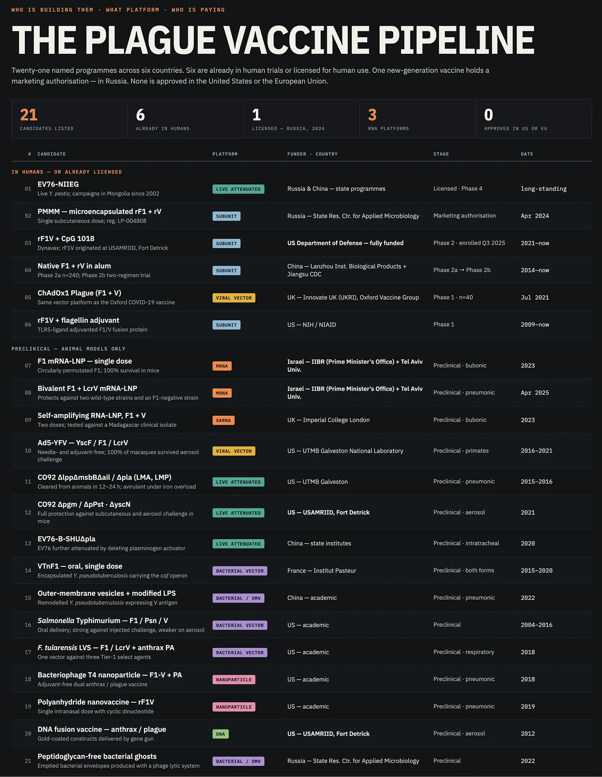Click the "VIRAL VECTOR" badge in the ChAdOx1 row
Screen dimensions: 602x777
pos(234,298)
